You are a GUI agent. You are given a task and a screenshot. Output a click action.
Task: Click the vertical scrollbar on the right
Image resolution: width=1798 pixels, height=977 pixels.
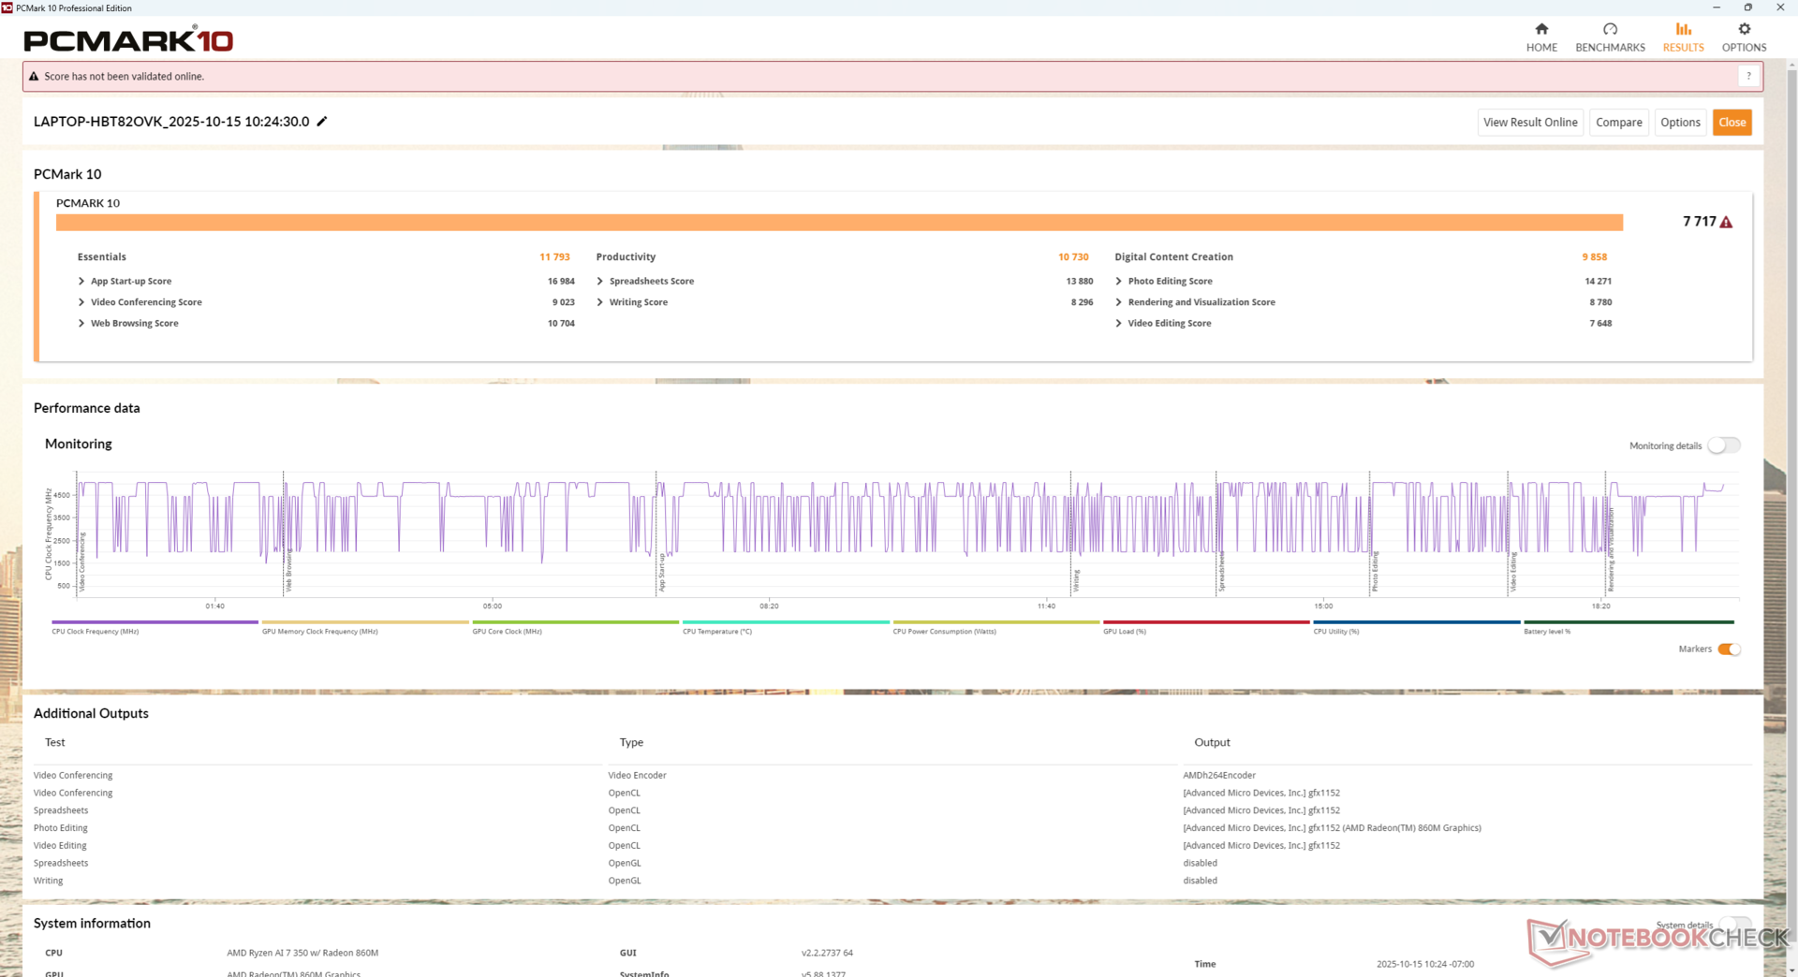[1791, 468]
